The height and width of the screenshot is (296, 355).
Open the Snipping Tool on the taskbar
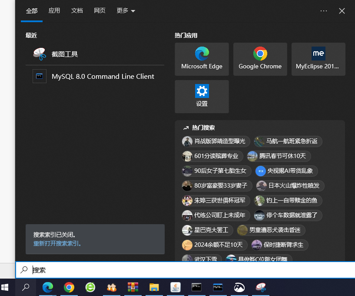[261, 287]
